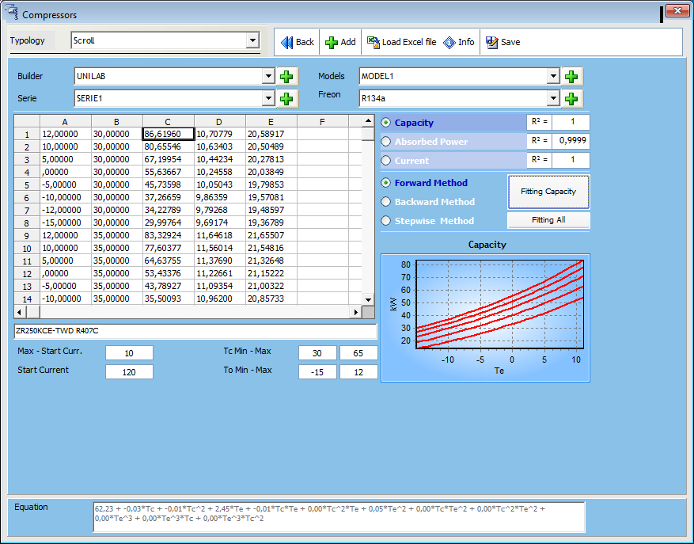This screenshot has width=694, height=544.
Task: Click the Back toolbar label
Action: click(305, 42)
